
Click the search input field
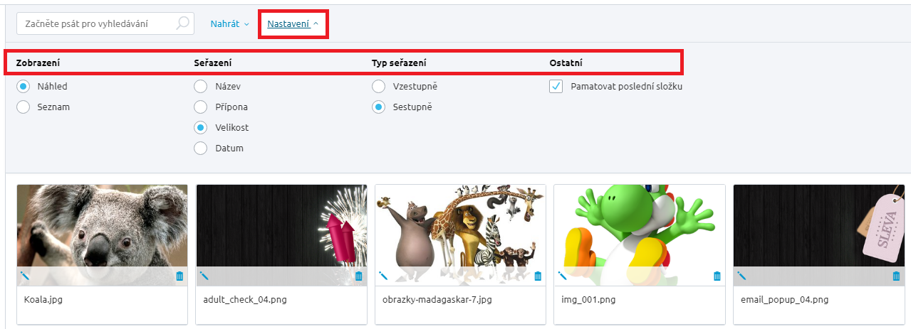[x=96, y=23]
